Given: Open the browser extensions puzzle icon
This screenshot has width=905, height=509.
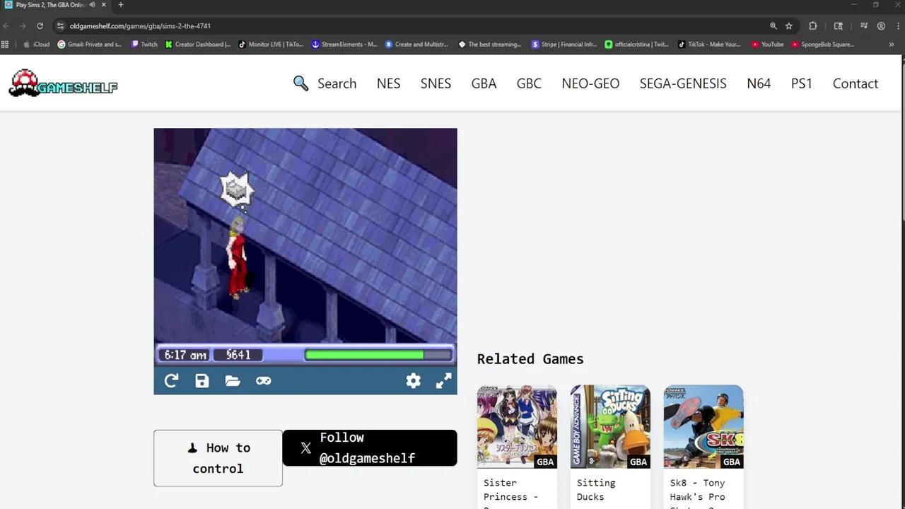Looking at the screenshot, I should 813,26.
